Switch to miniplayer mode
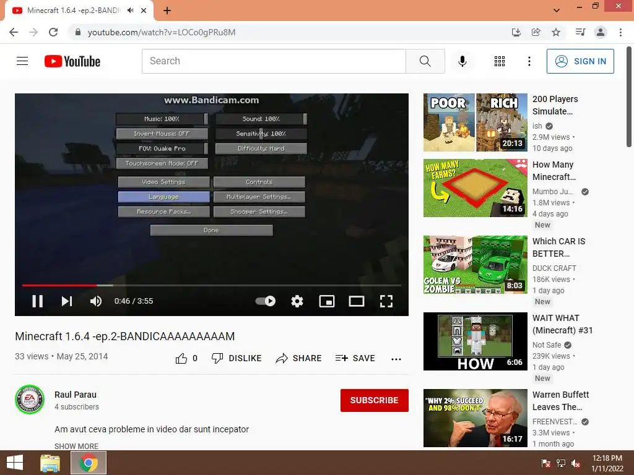Screen dimensions: 634x475 pos(327,301)
